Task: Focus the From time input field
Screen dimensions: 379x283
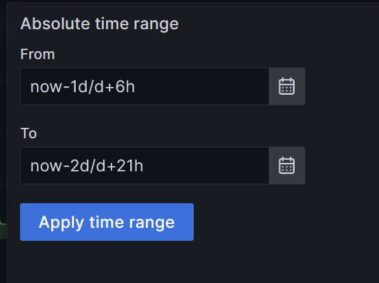Action: (x=144, y=86)
